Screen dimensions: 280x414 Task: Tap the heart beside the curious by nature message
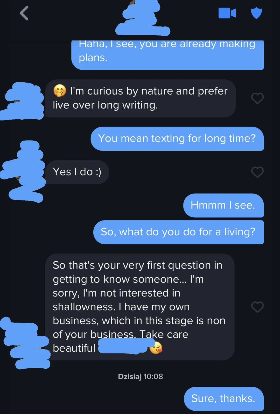click(257, 98)
